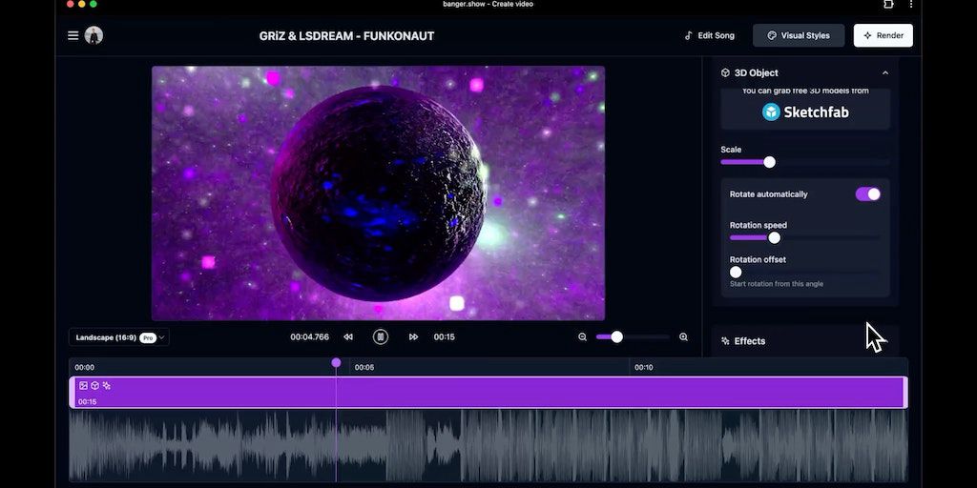Rewind playback with the skip-back icon
Screen dimensions: 977x488
point(348,336)
